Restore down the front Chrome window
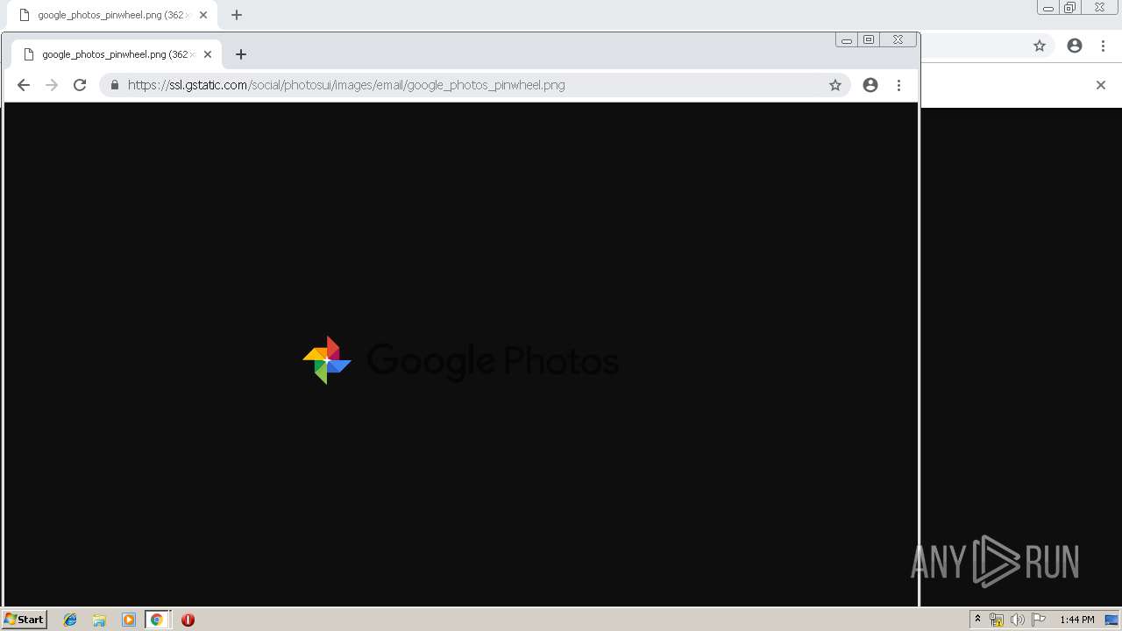 pyautogui.click(x=869, y=39)
